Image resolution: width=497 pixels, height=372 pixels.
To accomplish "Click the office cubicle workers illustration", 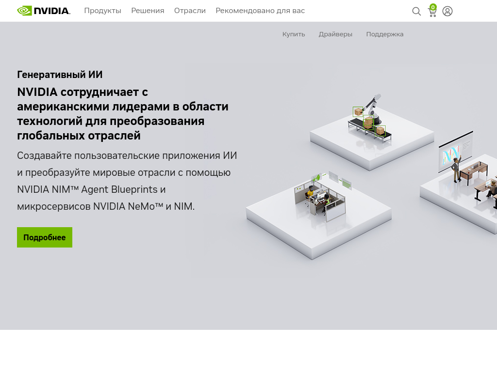I will [x=318, y=215].
